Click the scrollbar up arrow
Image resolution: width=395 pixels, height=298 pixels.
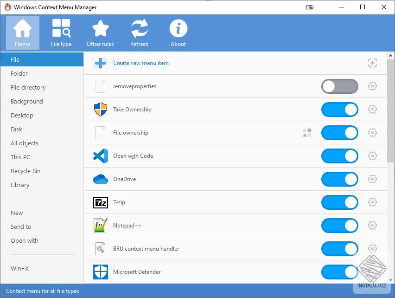coord(390,56)
